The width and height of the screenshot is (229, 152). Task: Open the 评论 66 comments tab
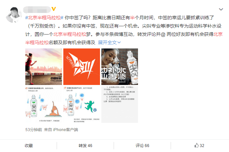142,146
